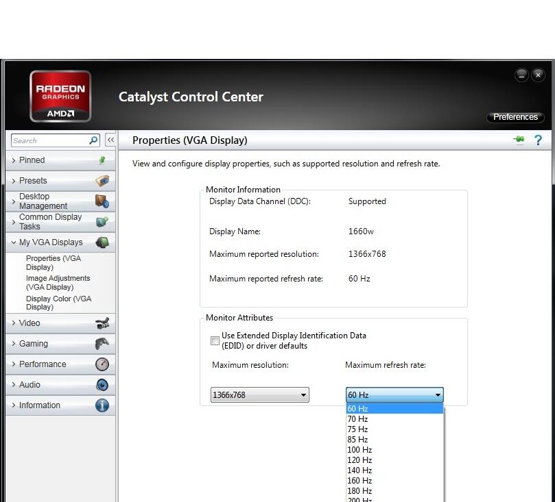Image resolution: width=555 pixels, height=502 pixels.
Task: Open Properties (VGA Display) in sidebar
Action: [54, 263]
